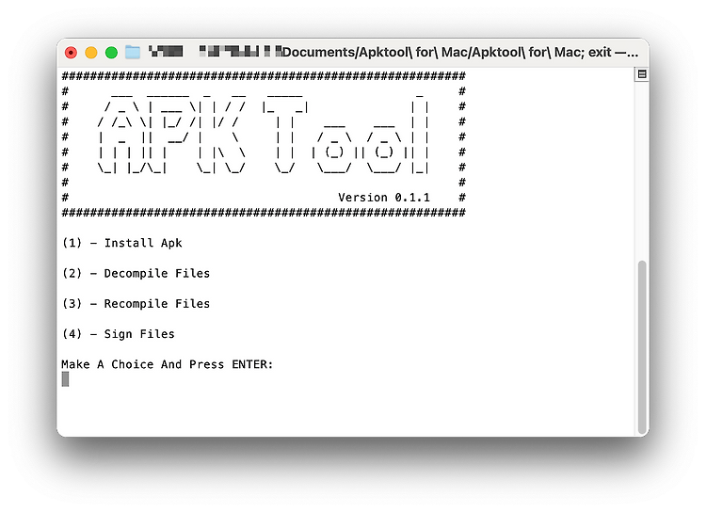Click the "Make A Choice And Press ENTER:" prompt

tap(168, 364)
